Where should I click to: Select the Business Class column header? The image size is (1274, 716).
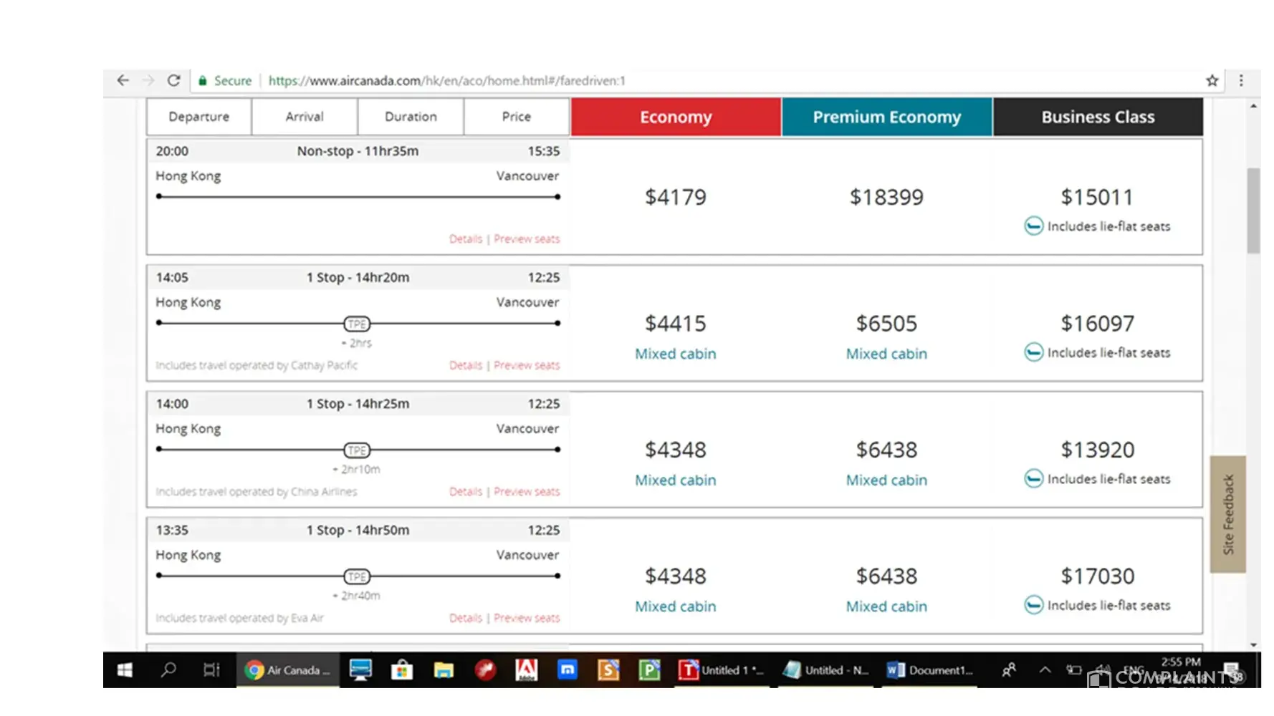pyautogui.click(x=1098, y=117)
